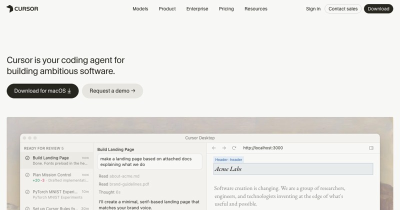This screenshot has height=210, width=400.
Task: Click the Thought 6s entry
Action: 109,192
